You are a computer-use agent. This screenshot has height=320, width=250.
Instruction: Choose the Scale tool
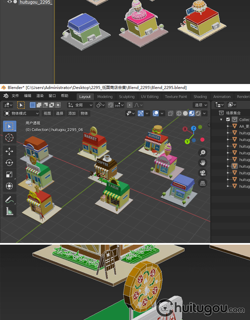click(9, 174)
